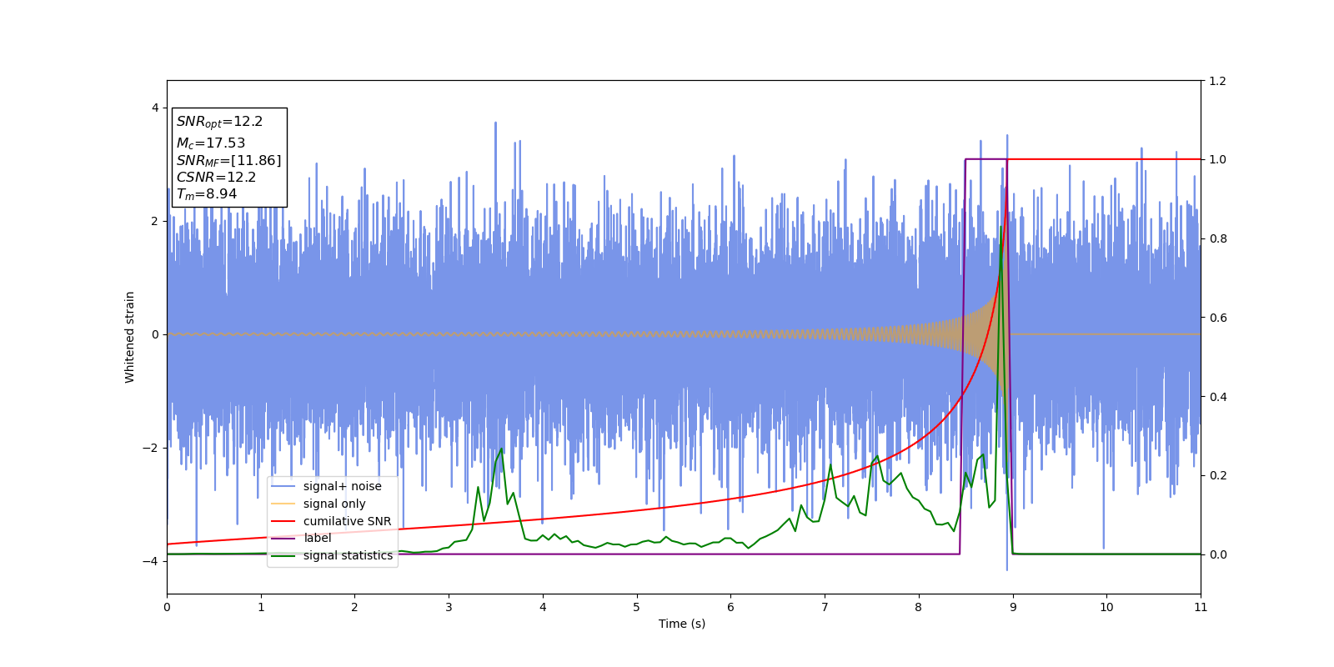Image resolution: width=1334 pixels, height=667 pixels.
Task: Click the right y-axis tick label 0.6
Action: 1218,318
